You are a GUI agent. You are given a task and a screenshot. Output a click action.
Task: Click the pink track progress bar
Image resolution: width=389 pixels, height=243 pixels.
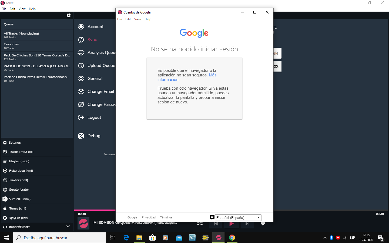(x=94, y=210)
